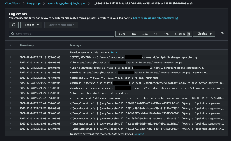The width and height of the screenshot is (231, 141).
Task: Click the refresh log events icon
Action: 14,25
